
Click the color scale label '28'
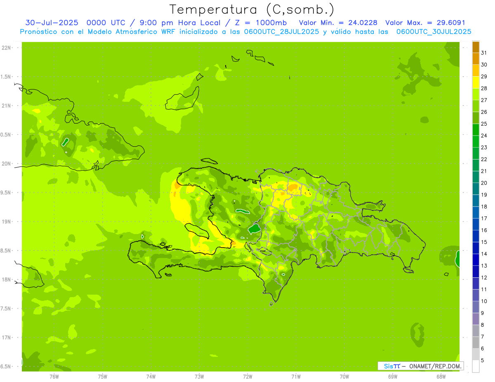coord(484,88)
